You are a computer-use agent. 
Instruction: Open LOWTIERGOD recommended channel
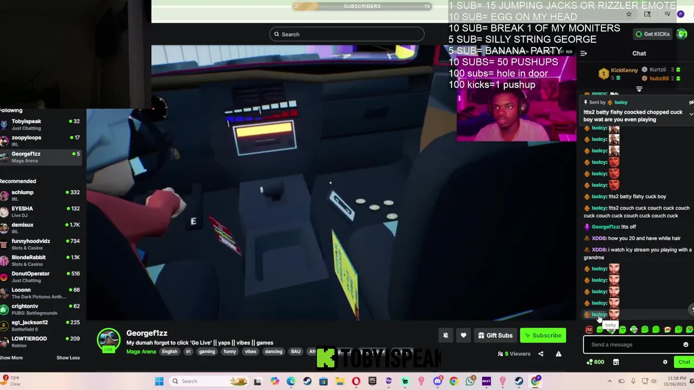click(x=41, y=342)
